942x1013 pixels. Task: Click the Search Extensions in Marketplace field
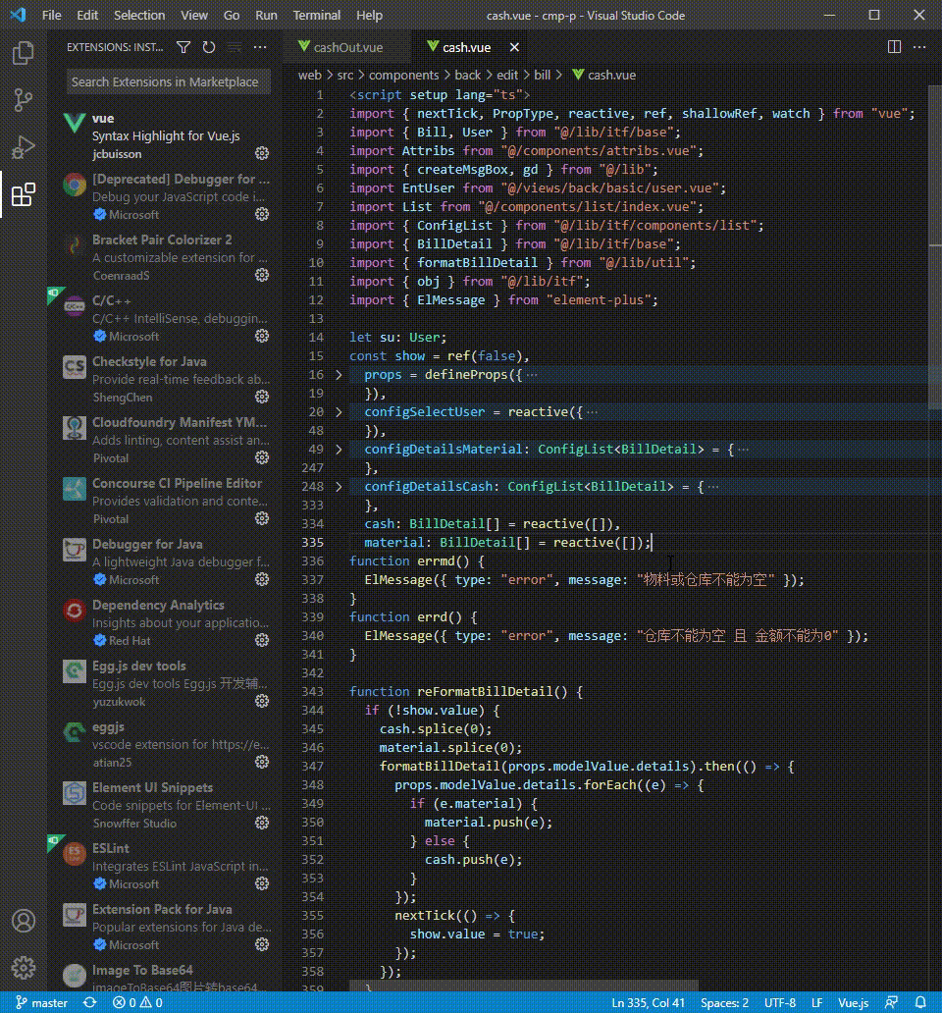169,82
